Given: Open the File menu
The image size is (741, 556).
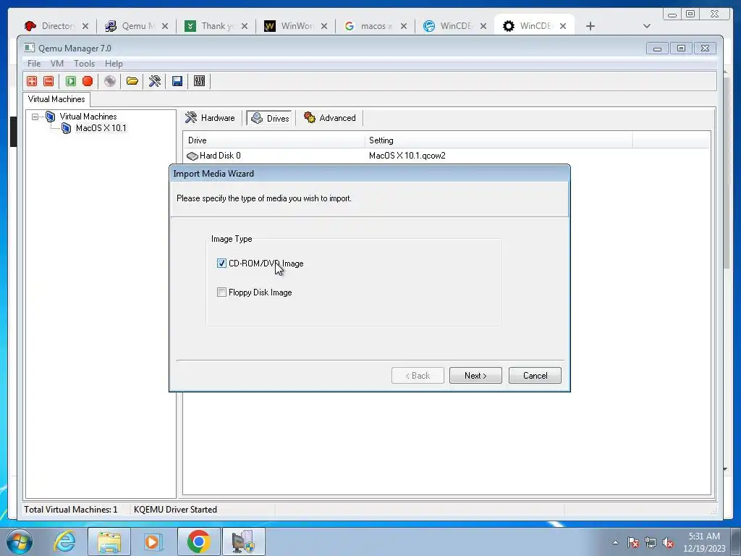Looking at the screenshot, I should 33,64.
